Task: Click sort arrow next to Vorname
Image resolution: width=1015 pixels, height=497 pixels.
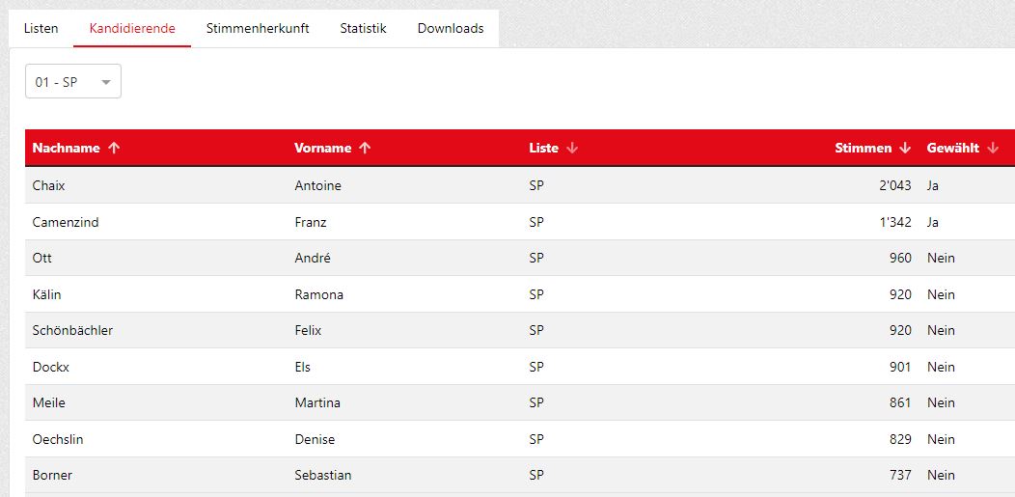Action: pos(365,149)
